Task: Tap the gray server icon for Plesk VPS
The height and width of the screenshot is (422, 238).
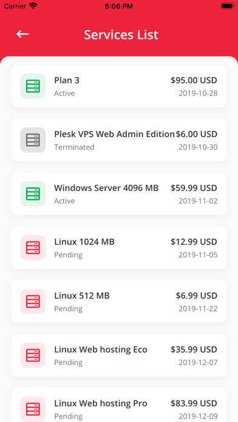Action: [x=33, y=140]
